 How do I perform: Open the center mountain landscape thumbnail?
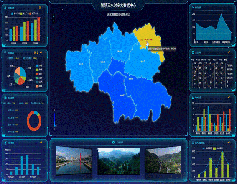coord(119,161)
